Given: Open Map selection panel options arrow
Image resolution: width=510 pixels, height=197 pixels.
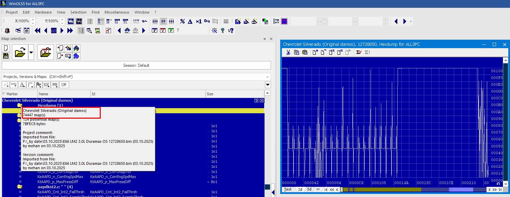Looking at the screenshot, I should 265,39.
